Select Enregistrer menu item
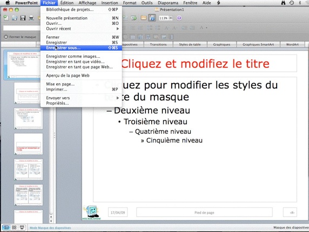The height and width of the screenshot is (232, 309). (x=81, y=43)
